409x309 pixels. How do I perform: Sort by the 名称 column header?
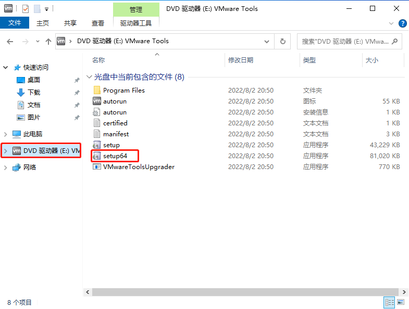click(x=98, y=60)
